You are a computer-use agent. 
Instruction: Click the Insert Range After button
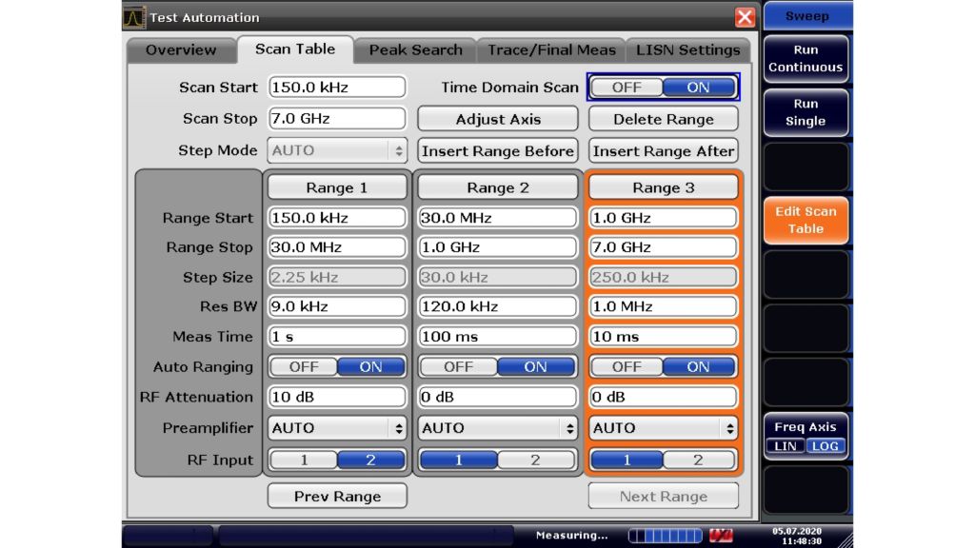(x=663, y=150)
